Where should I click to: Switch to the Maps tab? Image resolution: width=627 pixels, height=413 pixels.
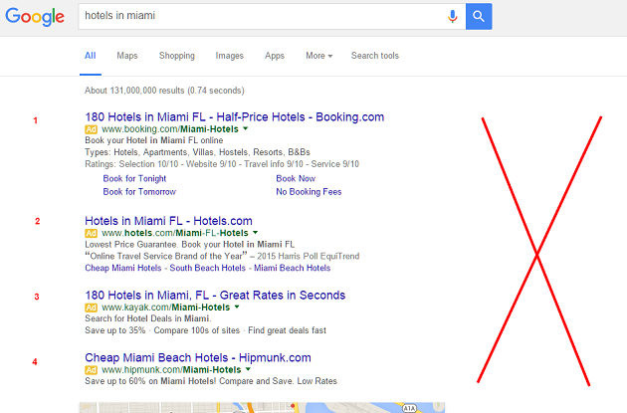click(127, 56)
